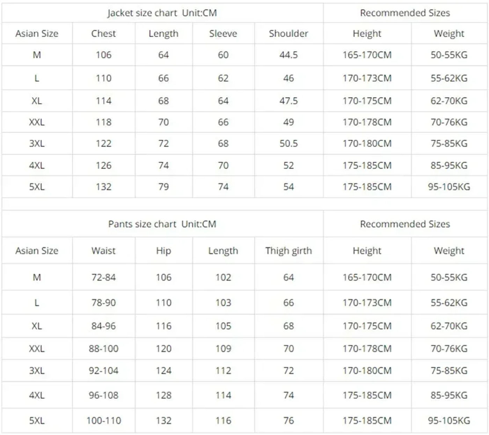Select the Pants size chart Unit:CM heading
This screenshot has height=435, width=489.
pos(162,224)
